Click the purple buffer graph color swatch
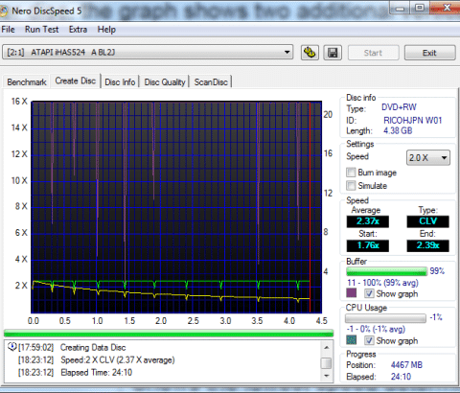The width and height of the screenshot is (460, 393). [x=351, y=293]
